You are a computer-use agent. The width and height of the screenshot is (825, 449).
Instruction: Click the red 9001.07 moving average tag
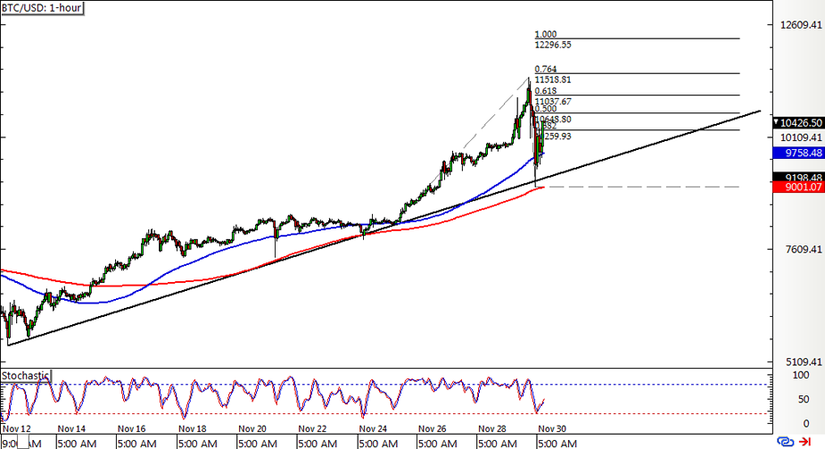point(798,187)
